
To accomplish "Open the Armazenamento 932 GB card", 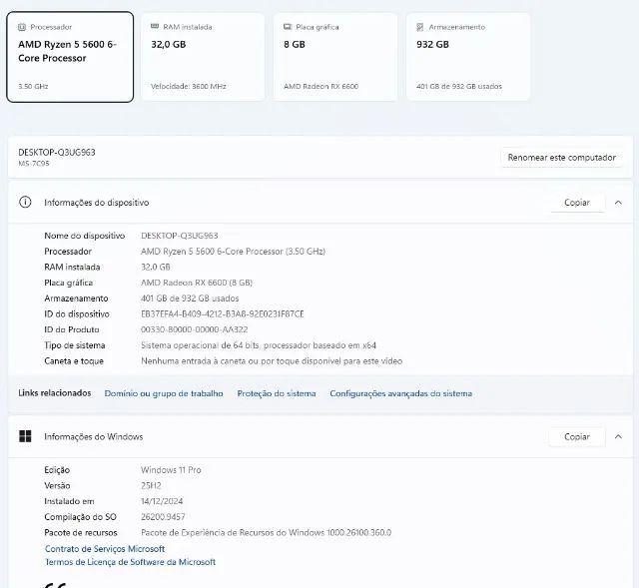I will (468, 57).
